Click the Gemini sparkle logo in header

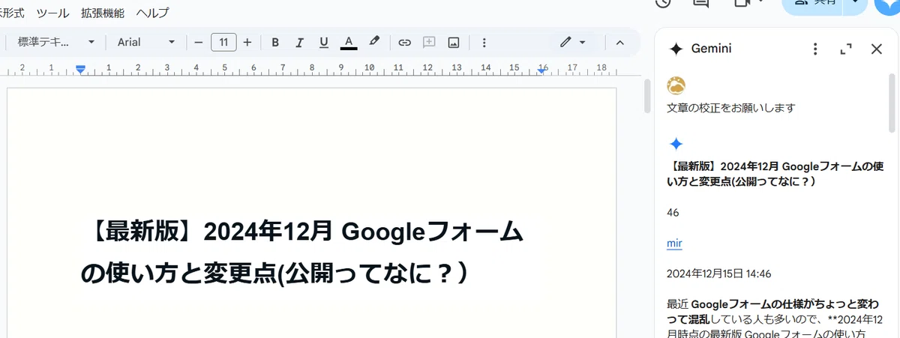(x=676, y=49)
